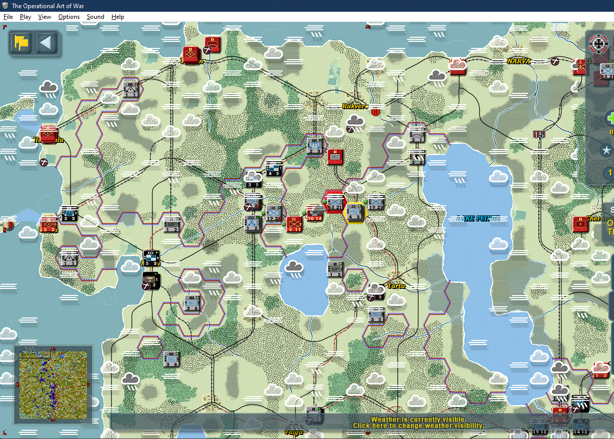The height and width of the screenshot is (439, 614).
Task: Select the black XXX unit 5 3
Action: tap(151, 258)
